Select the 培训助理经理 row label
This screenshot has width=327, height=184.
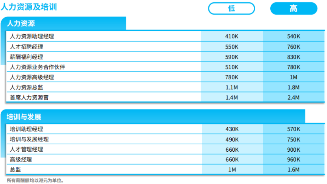[x=26, y=129]
